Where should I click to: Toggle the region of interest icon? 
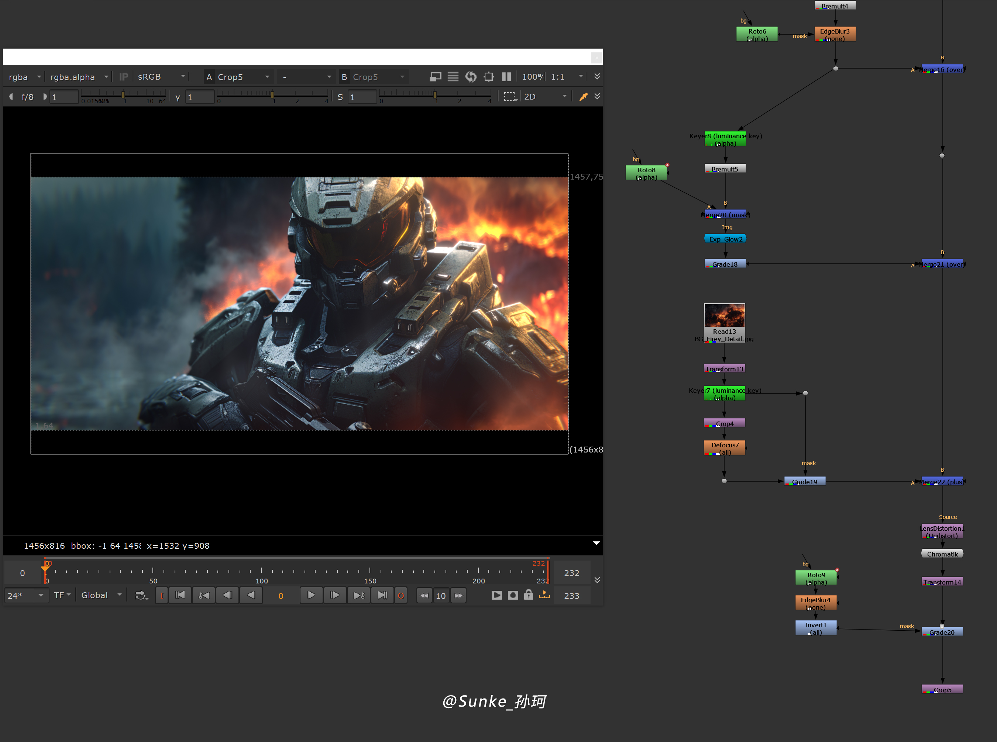[489, 77]
